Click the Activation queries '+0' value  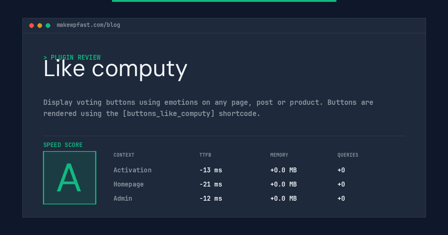pyautogui.click(x=341, y=170)
